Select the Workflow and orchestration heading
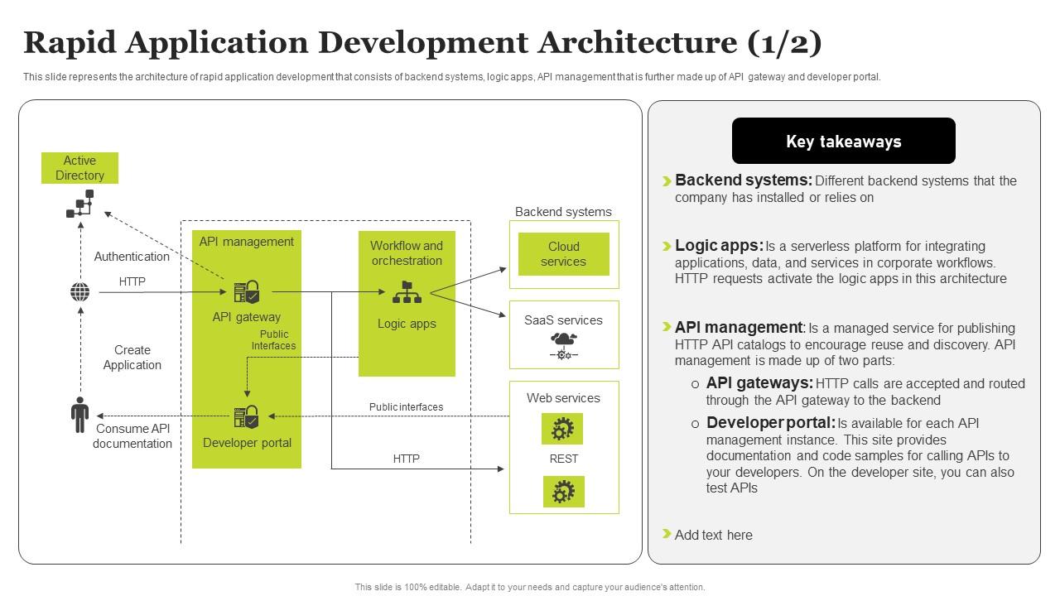 (x=407, y=253)
